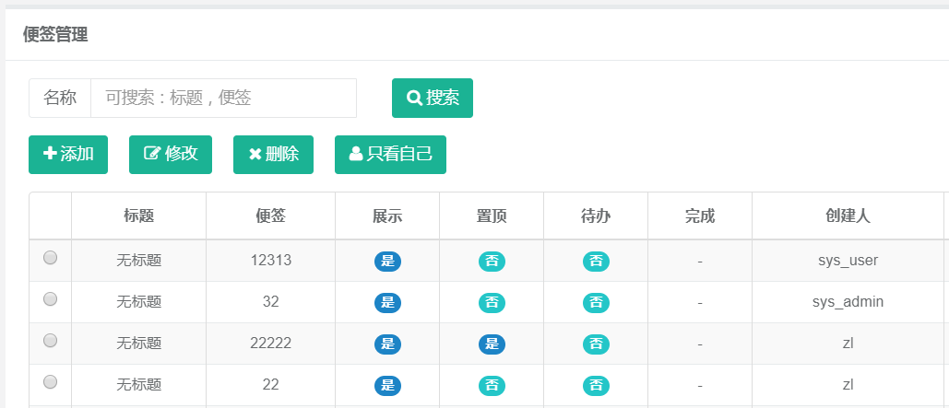The width and height of the screenshot is (949, 408).
Task: Click the 待办 否 badge in sticky note 22 row
Action: point(596,386)
